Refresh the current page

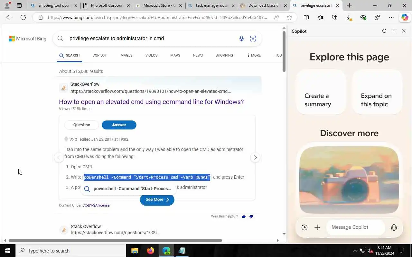pyautogui.click(x=23, y=17)
